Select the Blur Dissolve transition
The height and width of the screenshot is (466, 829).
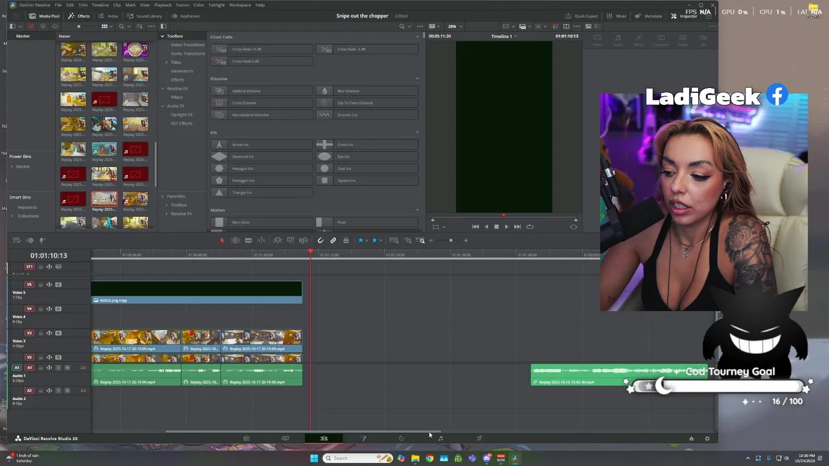pos(367,91)
